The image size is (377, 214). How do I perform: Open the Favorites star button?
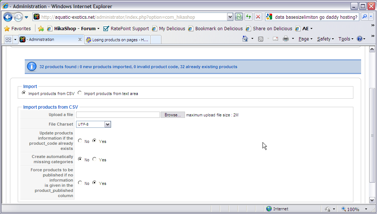coord(18,29)
